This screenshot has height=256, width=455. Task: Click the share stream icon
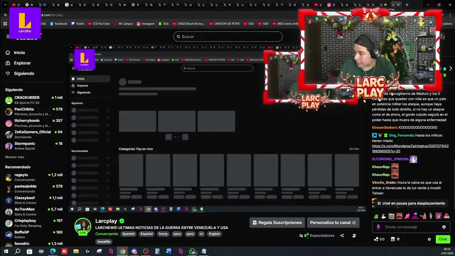coord(342,235)
